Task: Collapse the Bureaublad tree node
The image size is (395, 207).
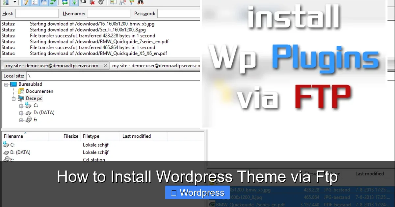Action: tap(7, 84)
